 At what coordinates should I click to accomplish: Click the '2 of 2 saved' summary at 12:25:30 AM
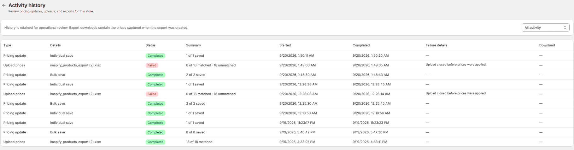tap(196, 103)
